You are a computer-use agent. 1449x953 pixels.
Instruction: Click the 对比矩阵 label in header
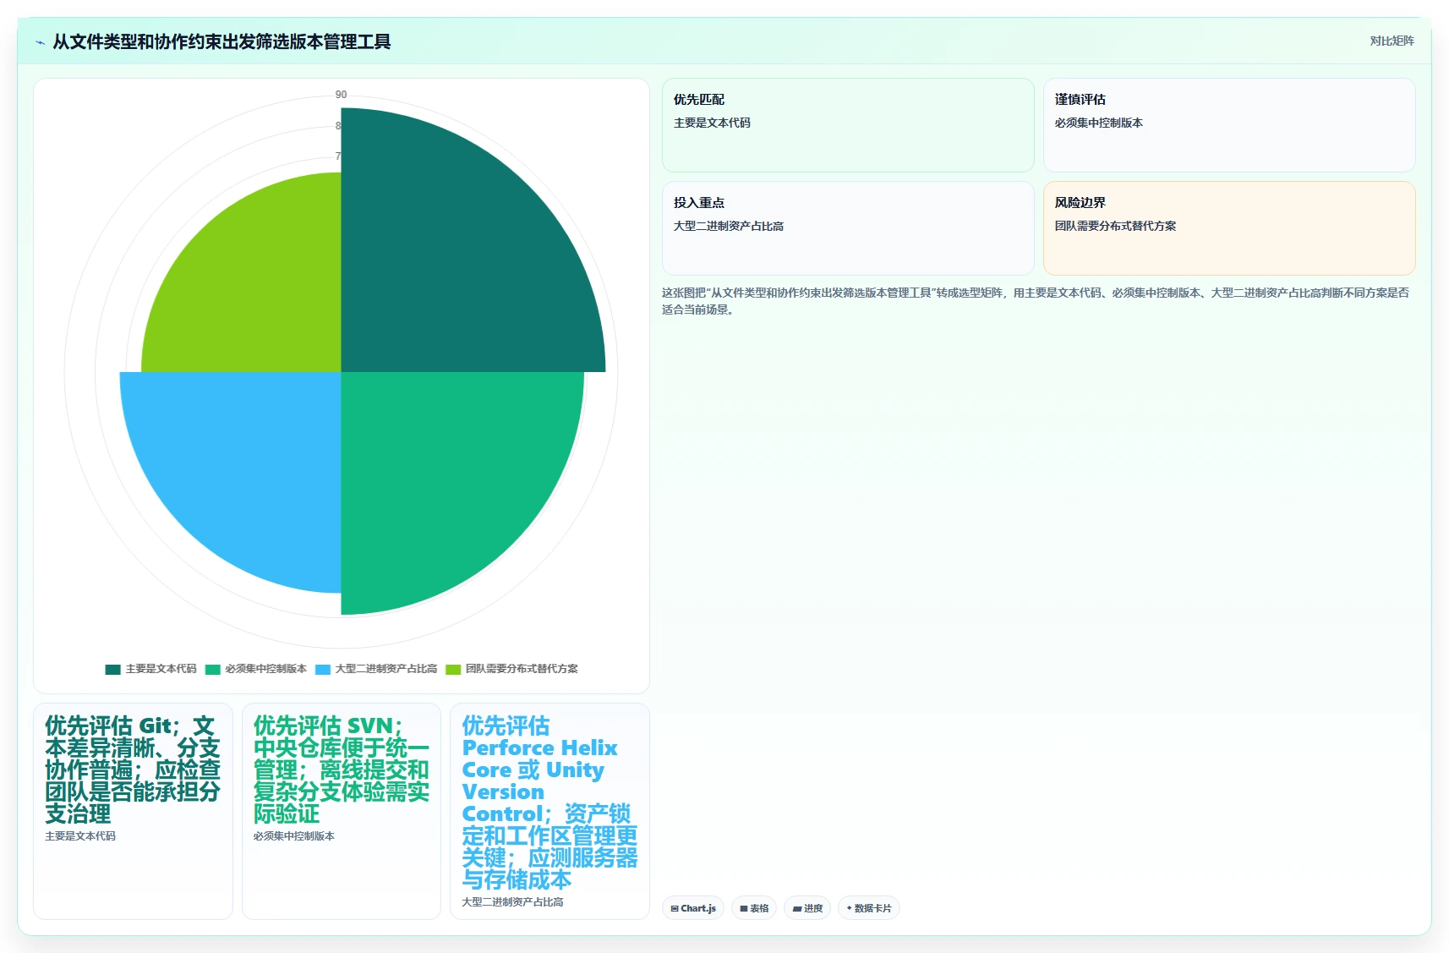click(x=1392, y=41)
